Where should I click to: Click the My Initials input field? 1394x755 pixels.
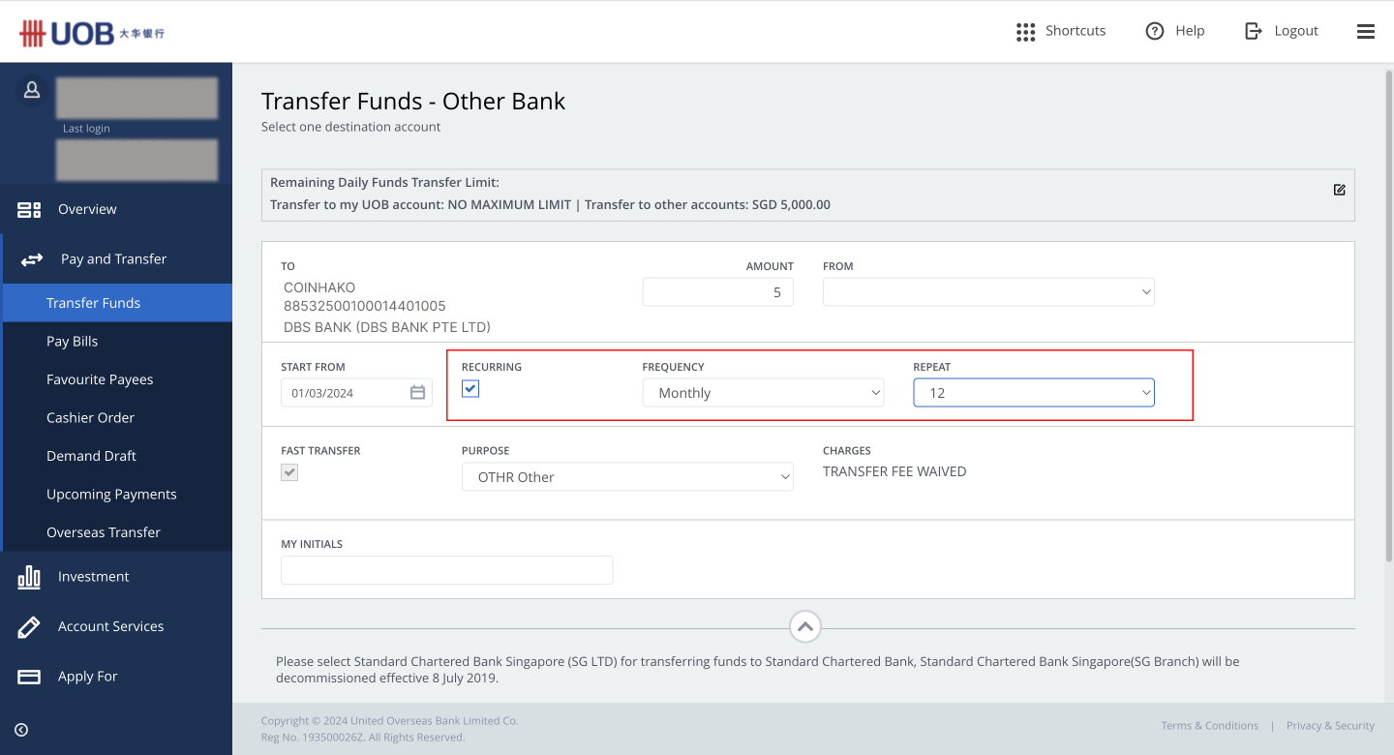coord(446,570)
